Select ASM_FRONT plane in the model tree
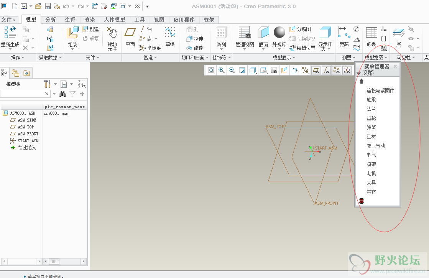The image size is (429, 278). click(x=28, y=134)
